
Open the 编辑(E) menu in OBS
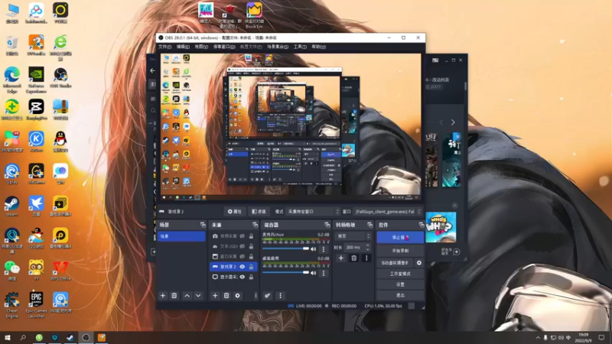[x=183, y=47]
